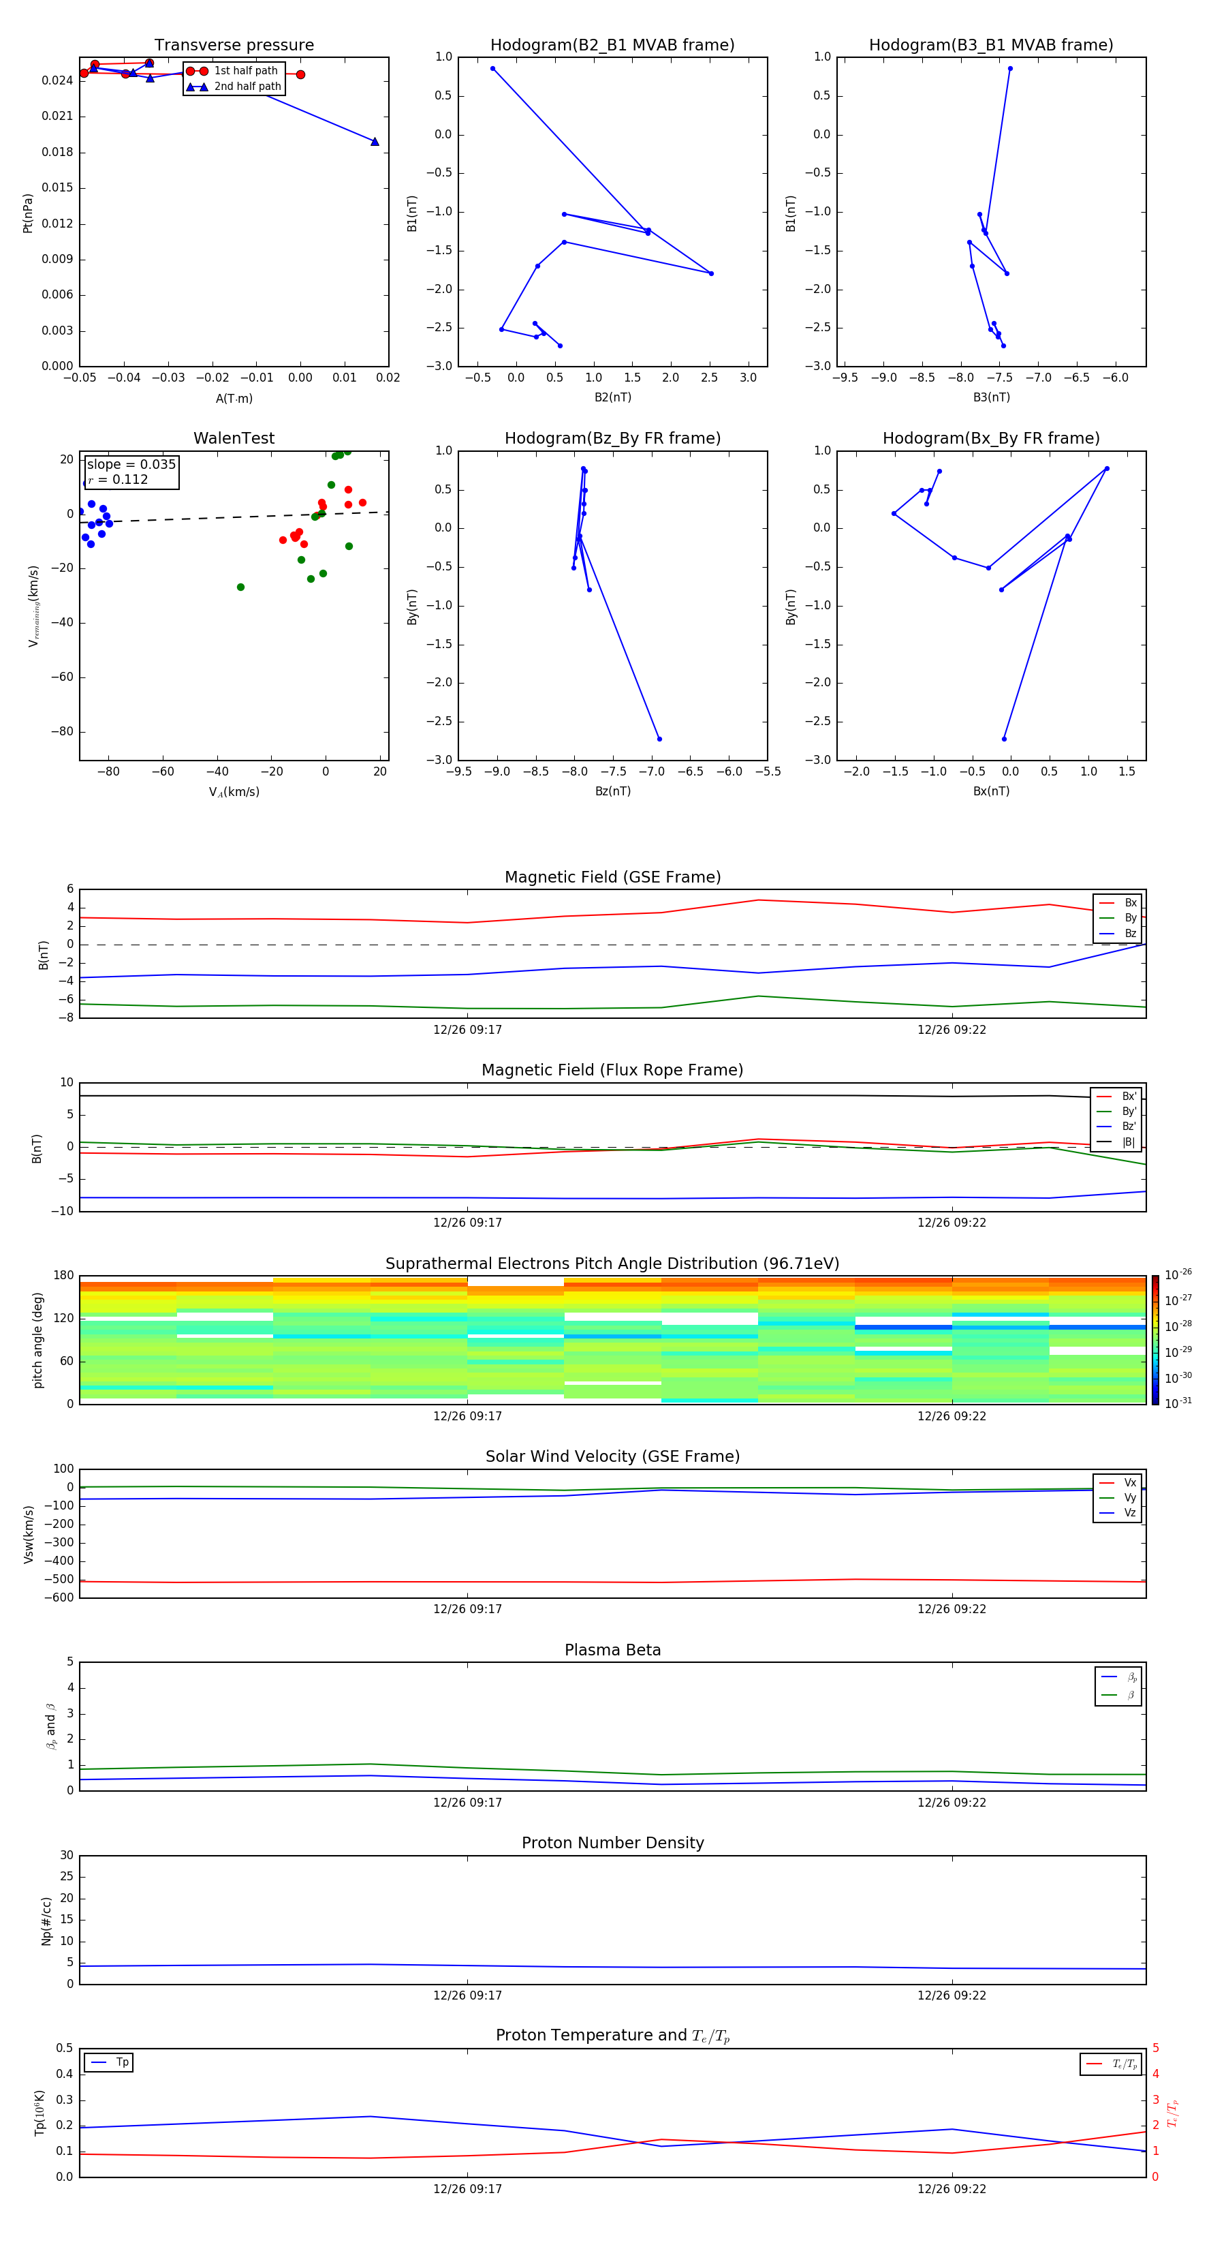Click the "|B|" legend entry in Flux Rope panel
The height and width of the screenshot is (2249, 1226).
pyautogui.click(x=1116, y=1143)
